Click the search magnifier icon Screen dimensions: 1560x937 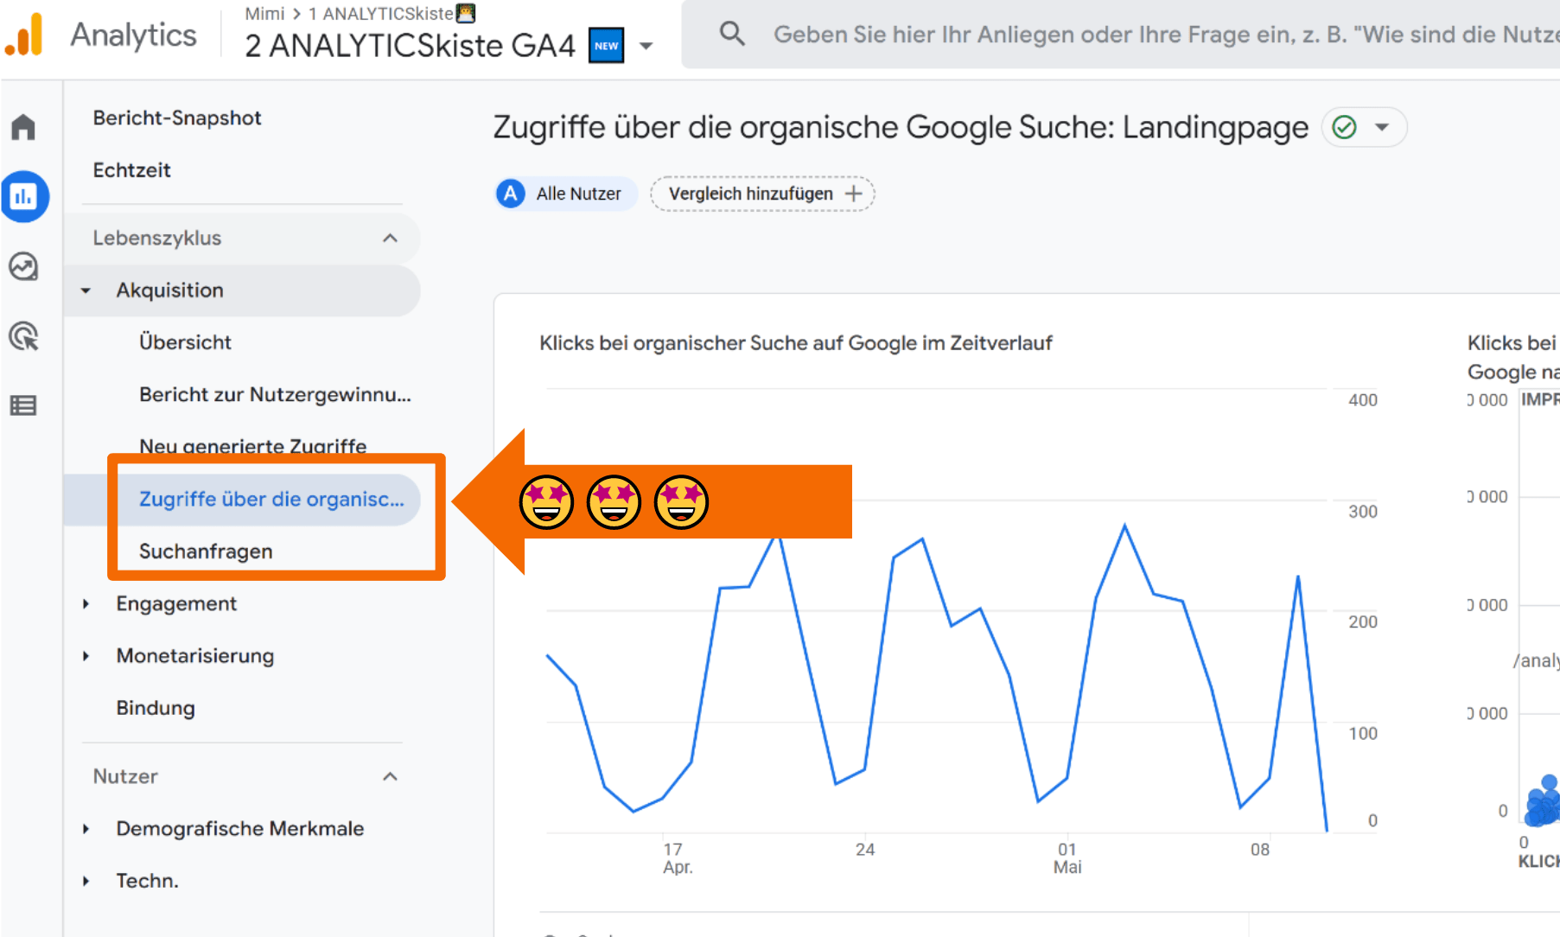tap(731, 33)
